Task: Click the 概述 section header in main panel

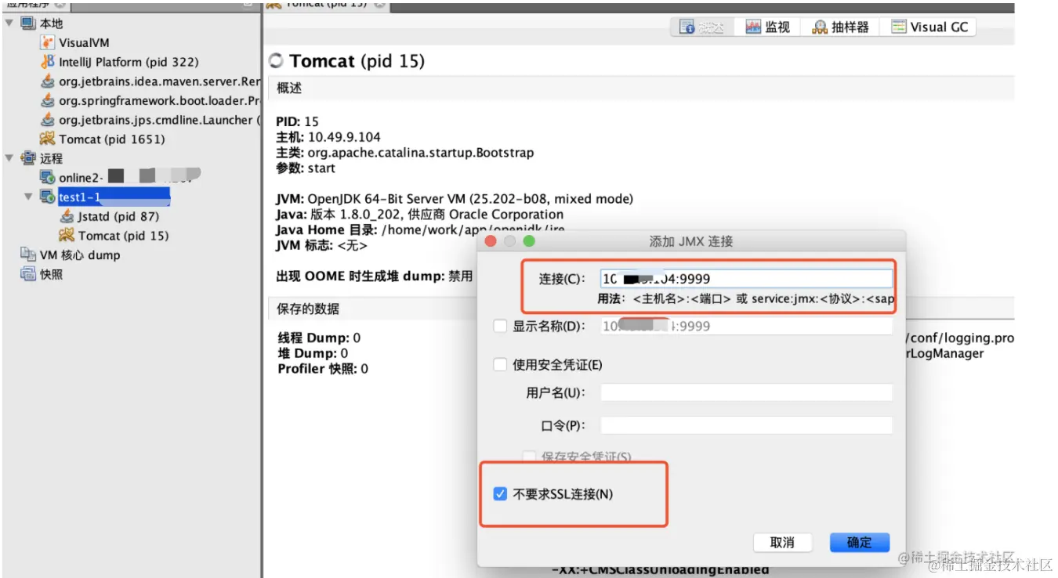Action: click(289, 89)
